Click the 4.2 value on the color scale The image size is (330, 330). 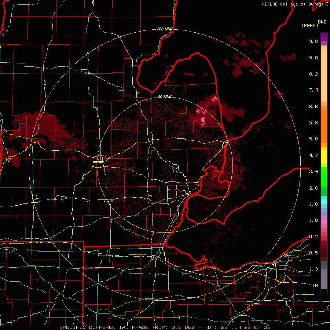click(313, 155)
